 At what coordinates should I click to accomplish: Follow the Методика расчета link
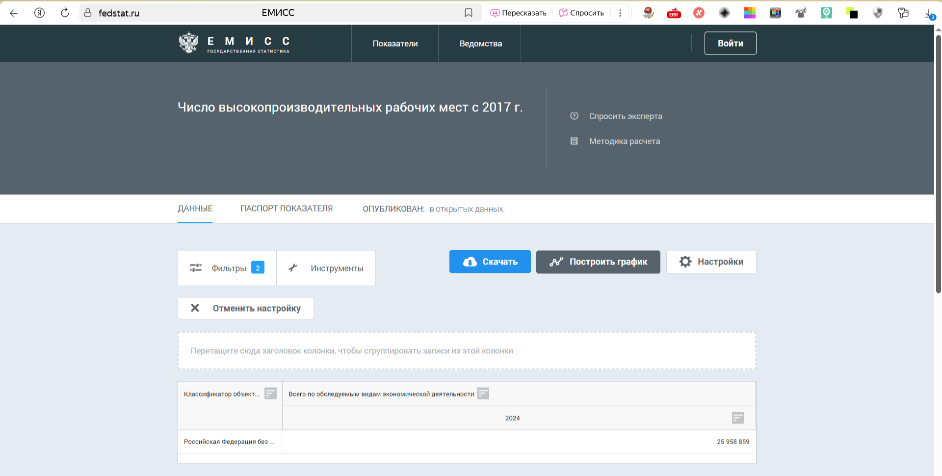pyautogui.click(x=624, y=141)
